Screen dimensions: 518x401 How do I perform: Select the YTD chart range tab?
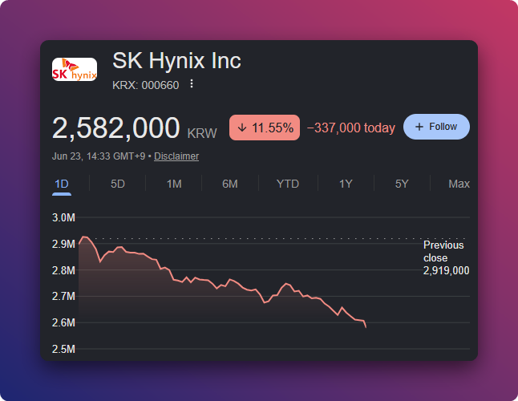tap(288, 184)
